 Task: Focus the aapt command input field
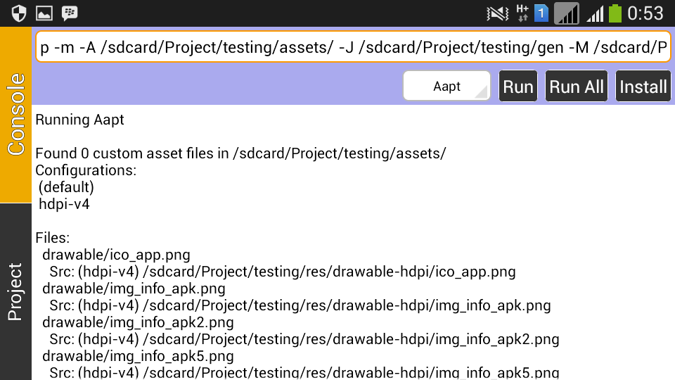352,48
